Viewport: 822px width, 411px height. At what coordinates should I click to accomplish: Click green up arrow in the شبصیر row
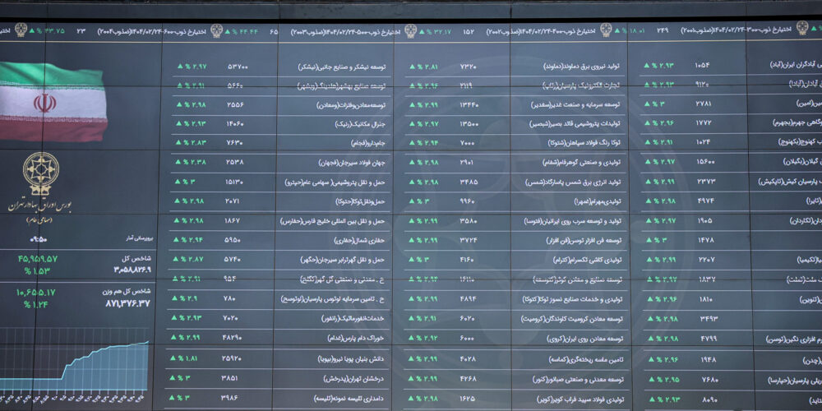click(x=412, y=123)
